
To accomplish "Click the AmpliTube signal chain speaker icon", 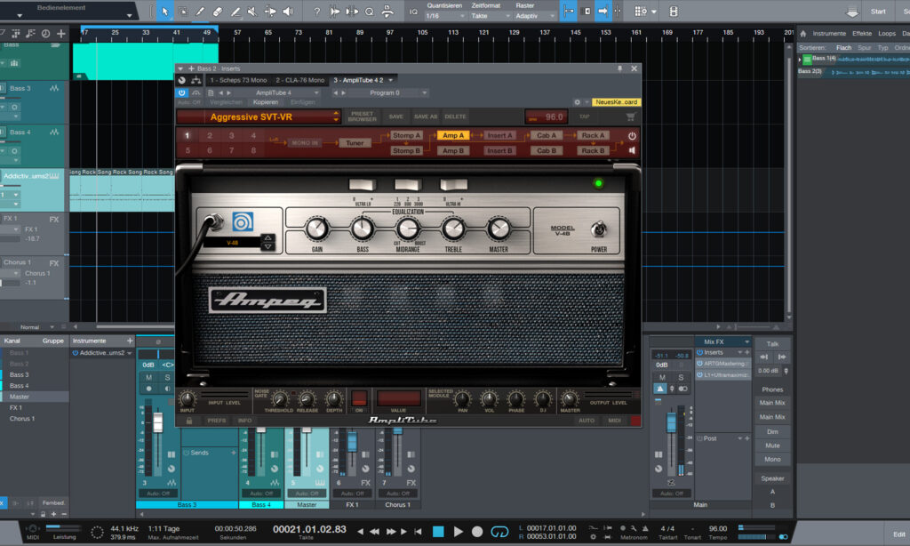I will tap(632, 150).
